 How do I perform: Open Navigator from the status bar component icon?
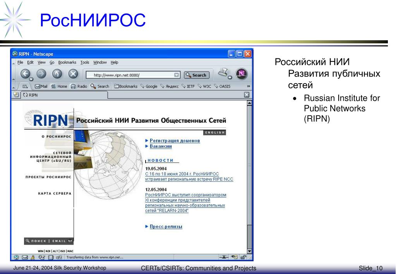[16, 257]
